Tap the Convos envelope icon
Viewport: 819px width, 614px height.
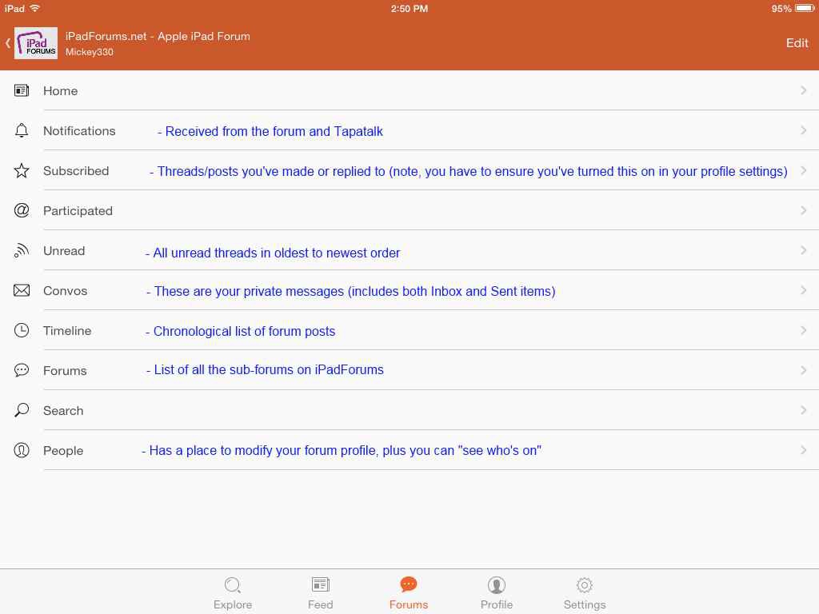pos(22,290)
